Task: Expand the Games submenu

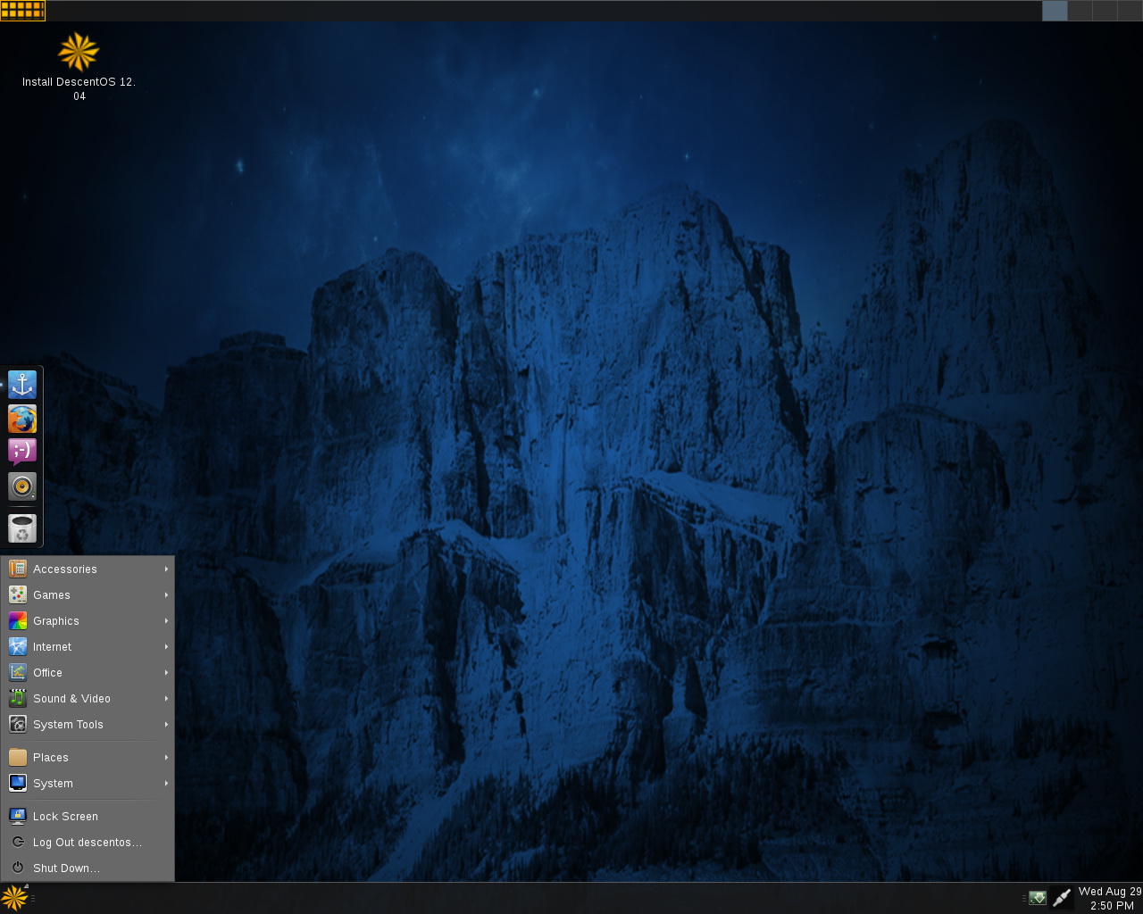Action: tap(88, 595)
